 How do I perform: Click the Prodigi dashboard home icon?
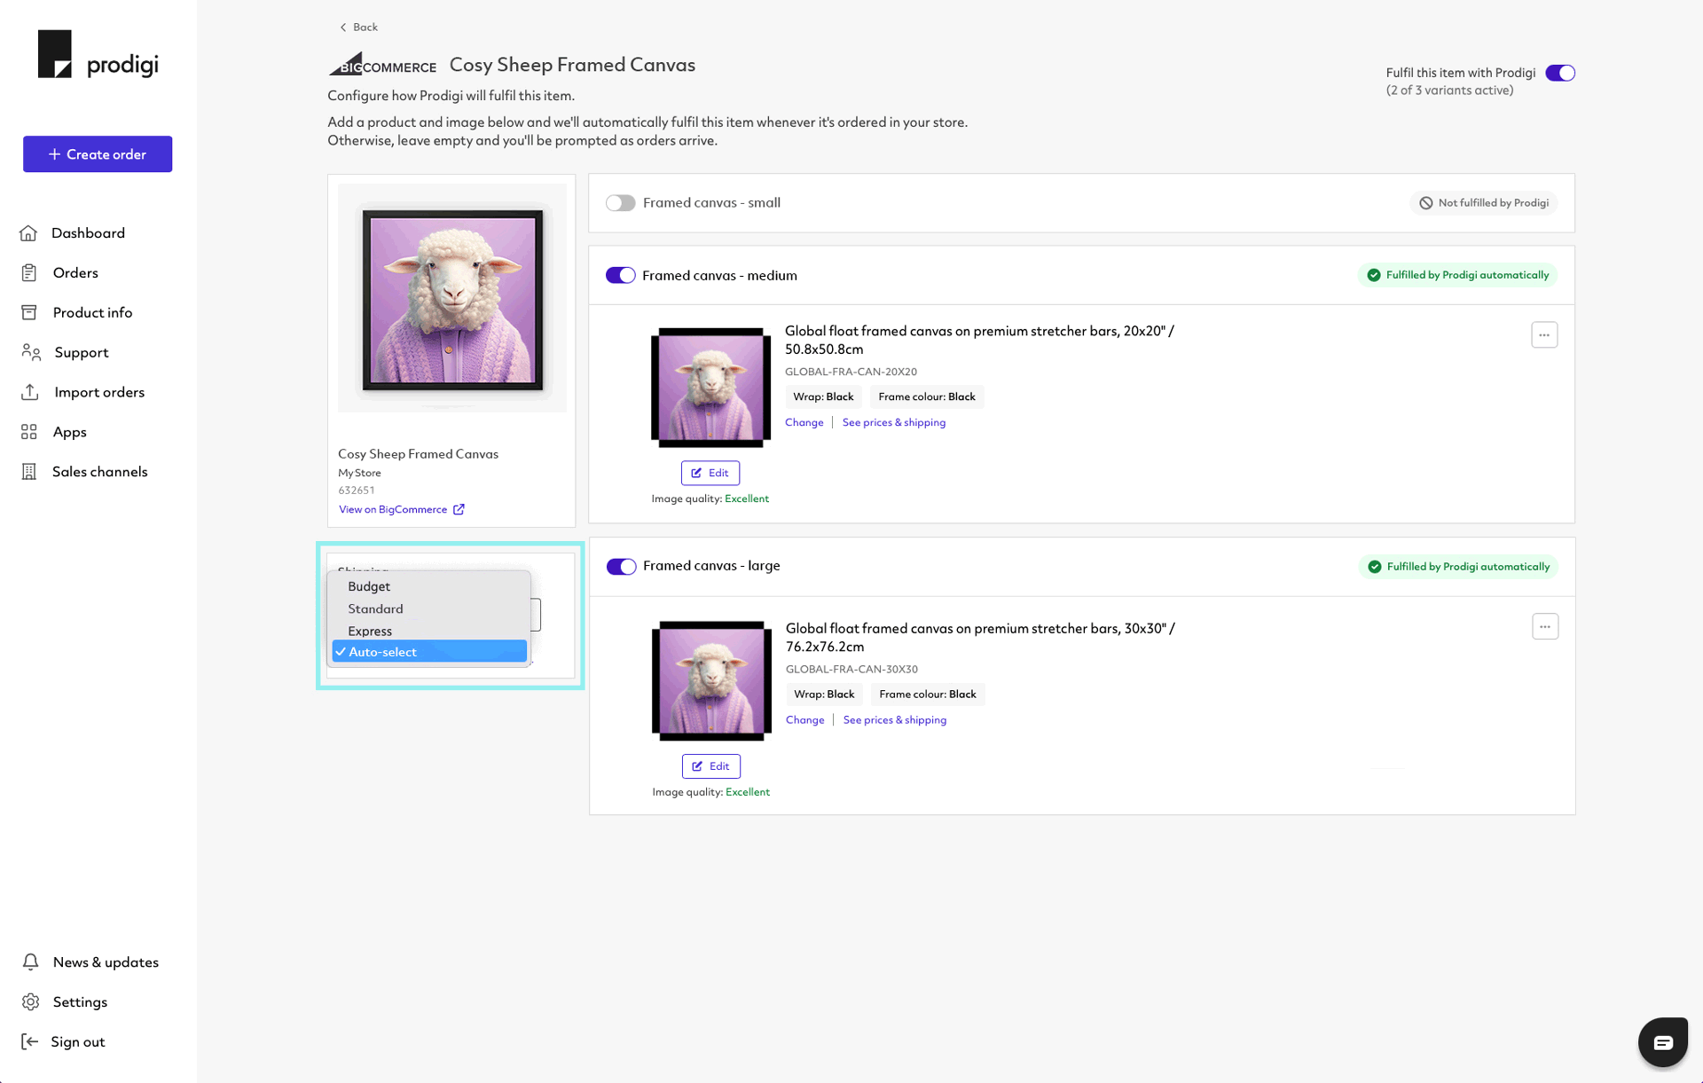pos(28,232)
